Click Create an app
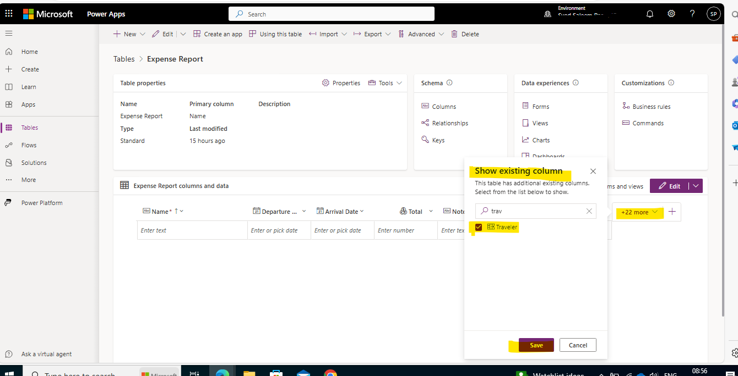738x376 pixels. [218, 34]
